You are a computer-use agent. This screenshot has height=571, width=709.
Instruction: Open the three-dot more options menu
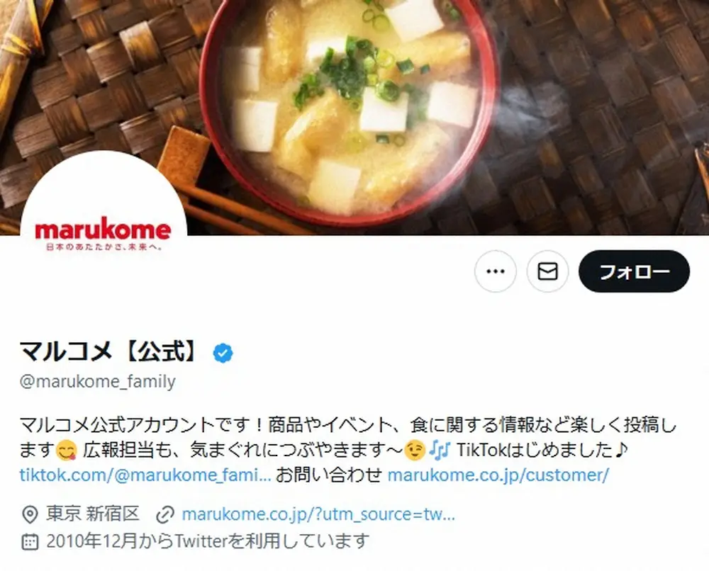click(x=495, y=271)
